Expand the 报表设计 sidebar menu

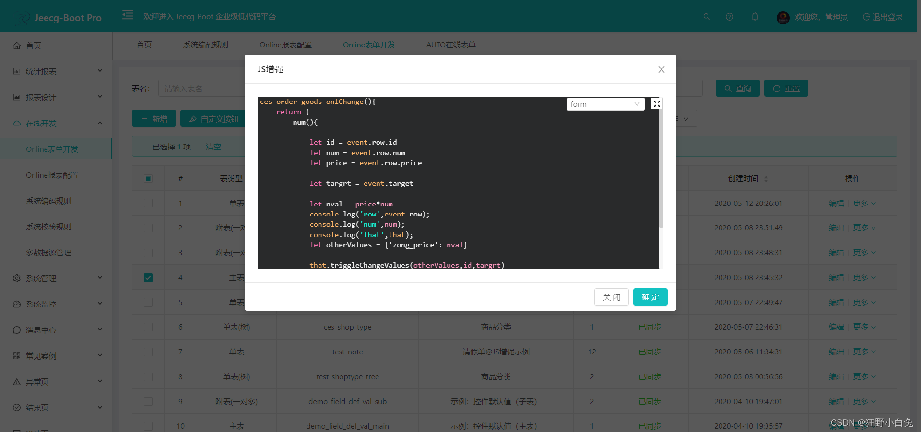56,97
